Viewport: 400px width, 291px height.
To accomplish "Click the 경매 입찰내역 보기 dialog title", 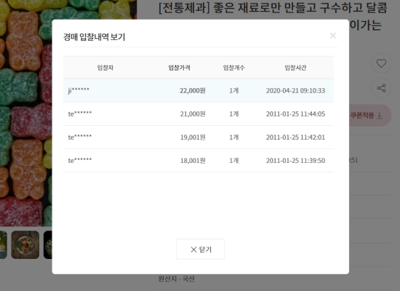I will point(94,37).
